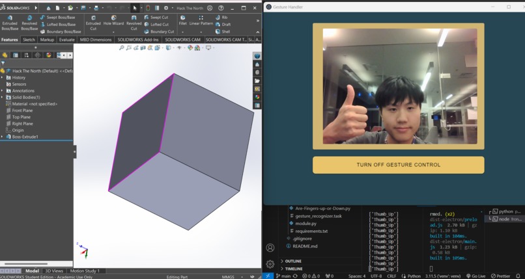
Task: Click Prettier in VS Code status bar
Action: click(x=500, y=276)
